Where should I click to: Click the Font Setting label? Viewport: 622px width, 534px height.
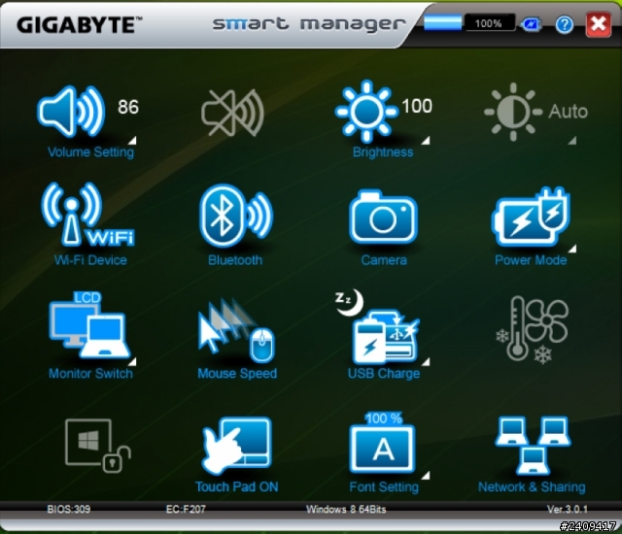(x=384, y=486)
